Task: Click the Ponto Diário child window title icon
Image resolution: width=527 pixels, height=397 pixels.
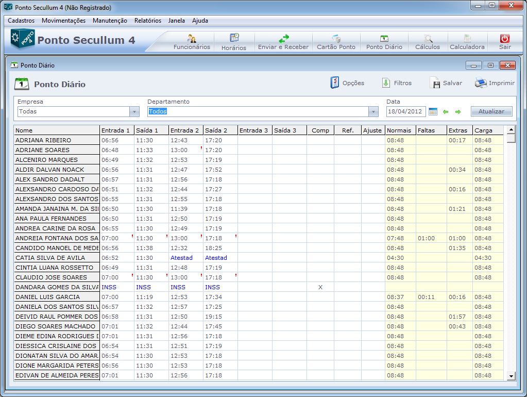Action: [x=14, y=65]
